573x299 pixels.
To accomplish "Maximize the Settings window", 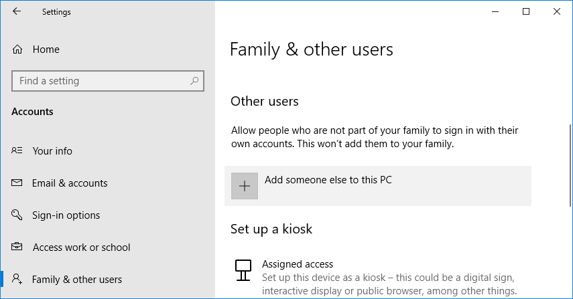I will (x=526, y=11).
